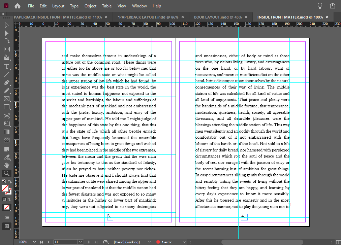This screenshot has height=245, width=341.
Task: Select the Gap tool
Action: [6, 49]
